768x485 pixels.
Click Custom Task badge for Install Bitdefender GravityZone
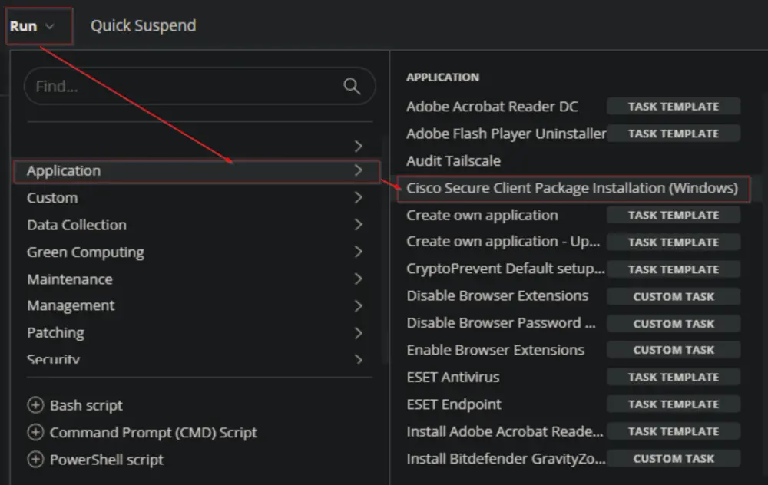coord(674,459)
